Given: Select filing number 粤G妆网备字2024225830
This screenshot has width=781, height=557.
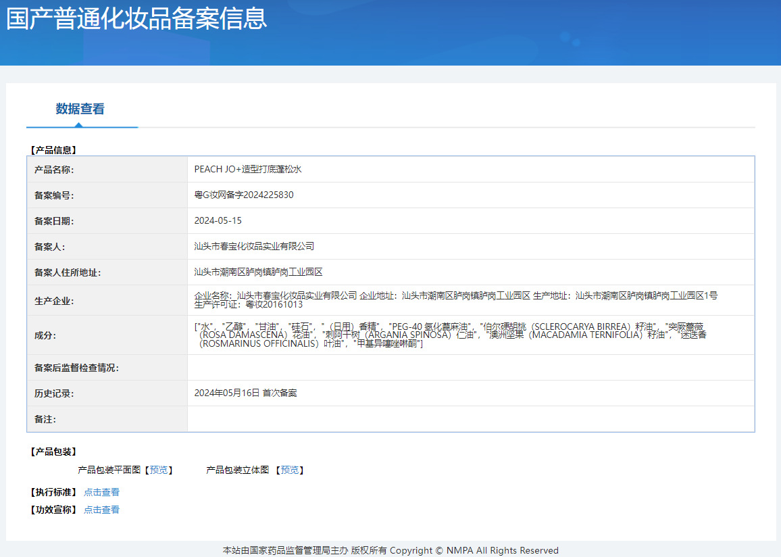Looking at the screenshot, I should [x=244, y=195].
